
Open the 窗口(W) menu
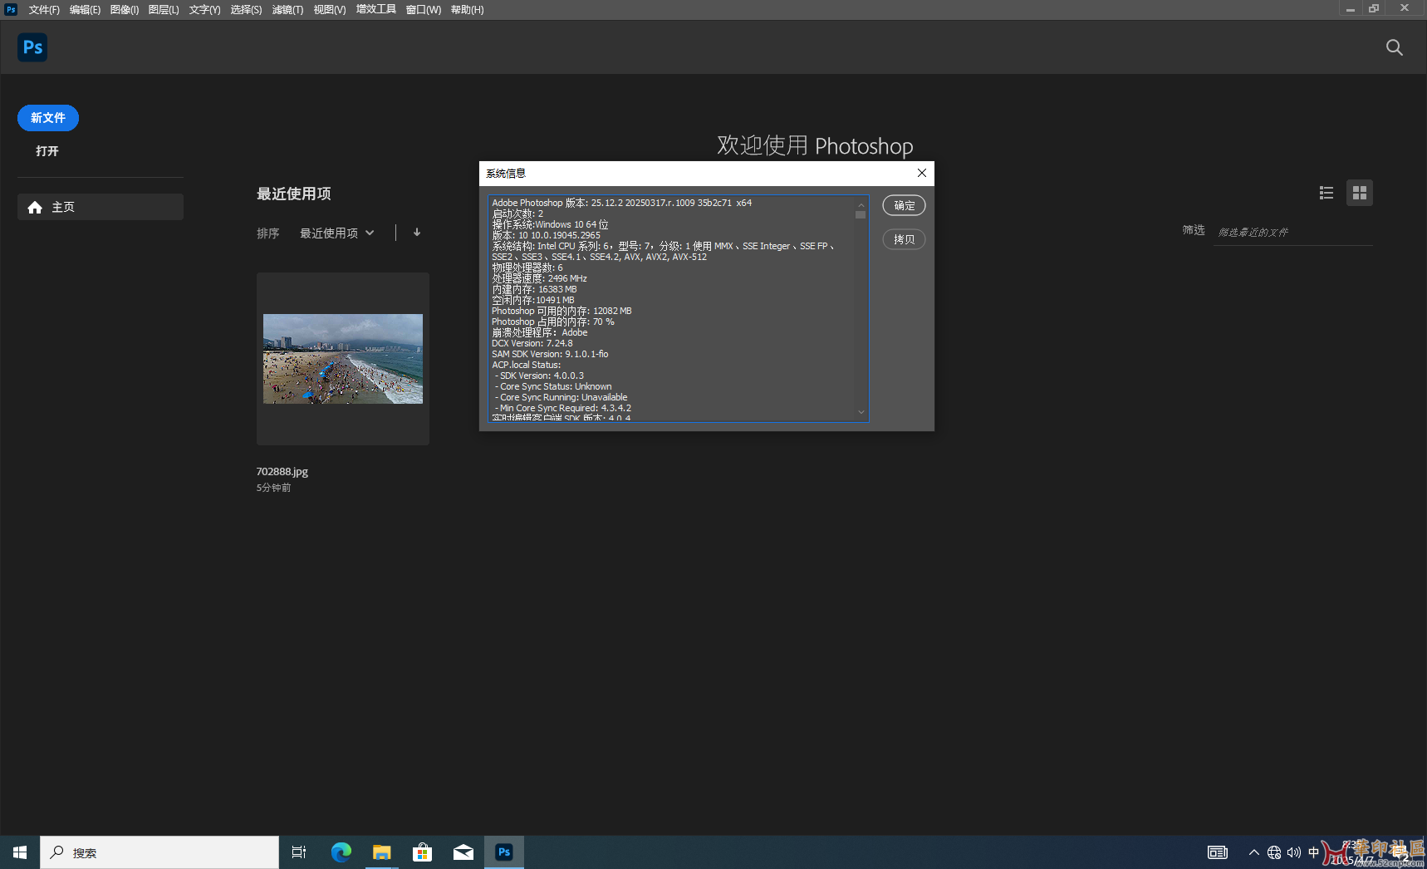tap(424, 10)
